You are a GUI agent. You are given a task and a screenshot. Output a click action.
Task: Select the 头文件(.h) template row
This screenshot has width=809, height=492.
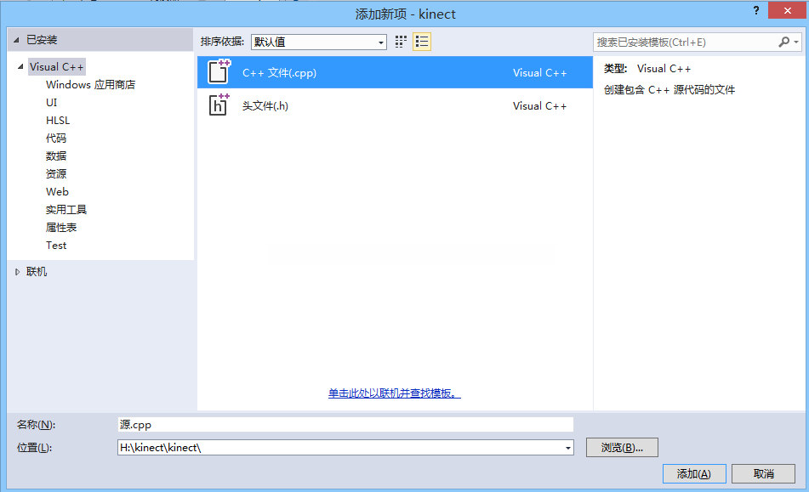pos(395,105)
